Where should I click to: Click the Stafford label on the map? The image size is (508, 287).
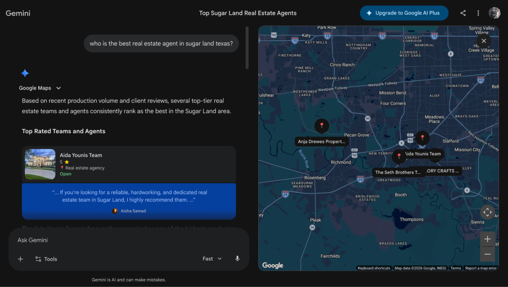[x=450, y=141]
